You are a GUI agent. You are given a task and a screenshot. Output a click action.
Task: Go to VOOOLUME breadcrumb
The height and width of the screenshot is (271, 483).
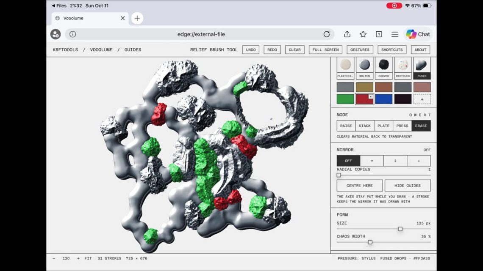[101, 50]
